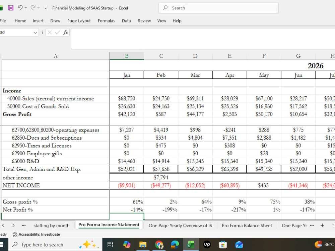This screenshot has width=335, height=251.
Task: Click the three-dot handle beside Name Box
Action: point(42,32)
